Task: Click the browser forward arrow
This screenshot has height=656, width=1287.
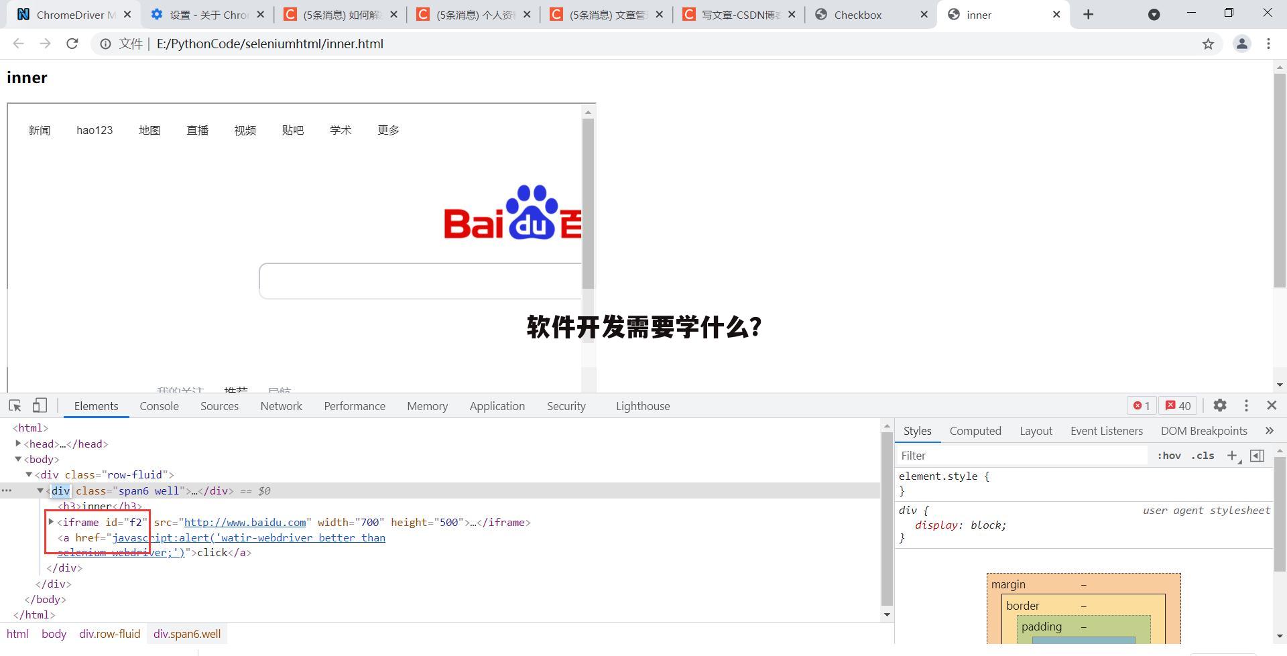Action: point(45,44)
